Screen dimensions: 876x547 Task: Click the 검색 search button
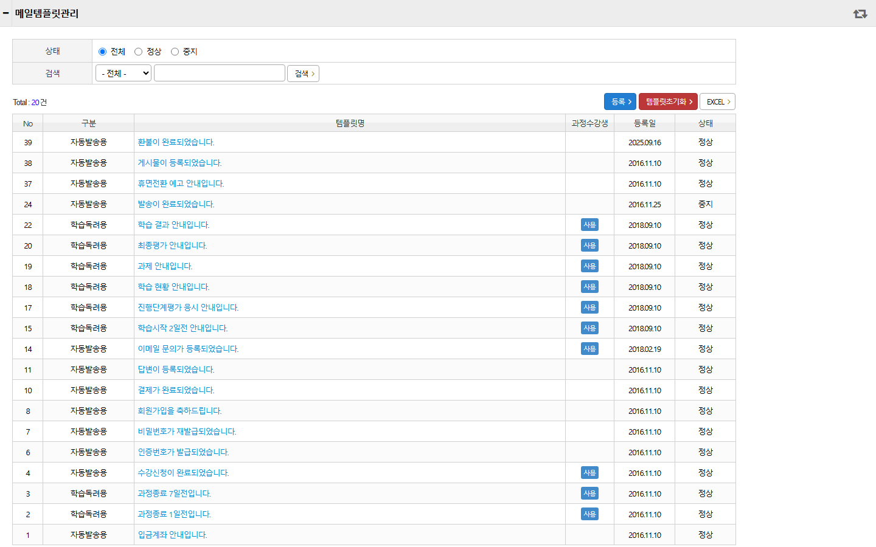pyautogui.click(x=303, y=74)
